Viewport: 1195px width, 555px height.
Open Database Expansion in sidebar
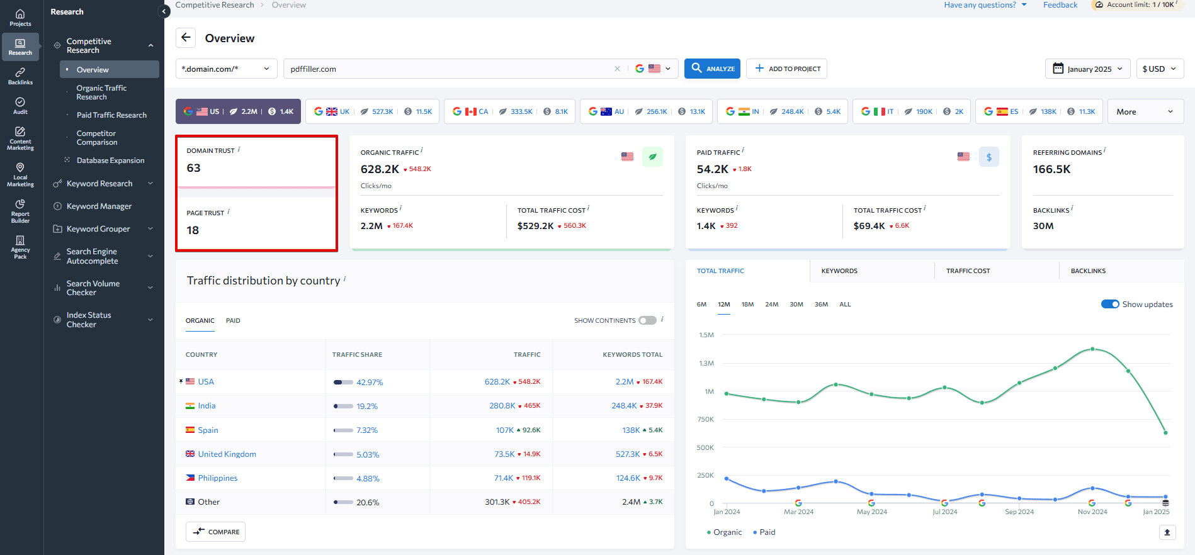point(110,160)
